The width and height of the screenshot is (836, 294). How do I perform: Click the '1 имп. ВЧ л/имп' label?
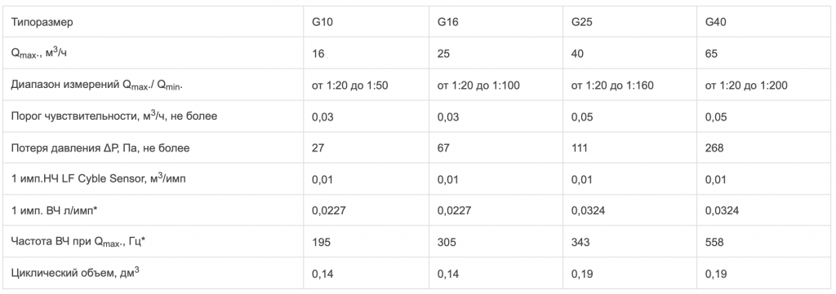tap(54, 211)
